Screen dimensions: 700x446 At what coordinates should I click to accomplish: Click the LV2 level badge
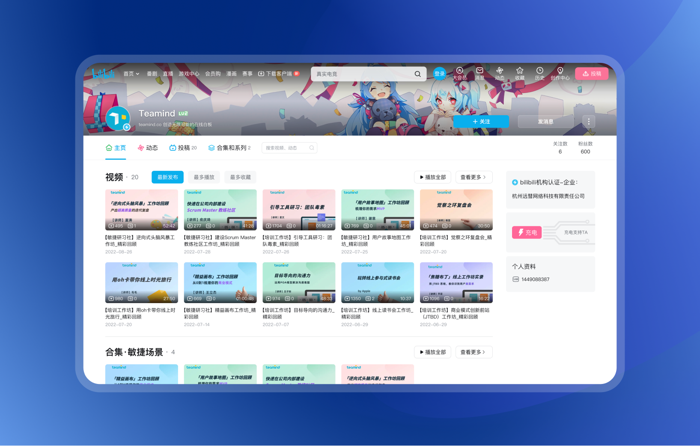tap(183, 113)
